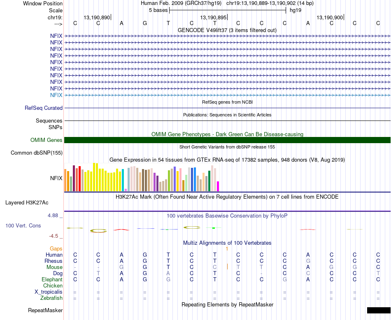
Task: Click the X_tropicalis species label
Action: (x=49, y=292)
